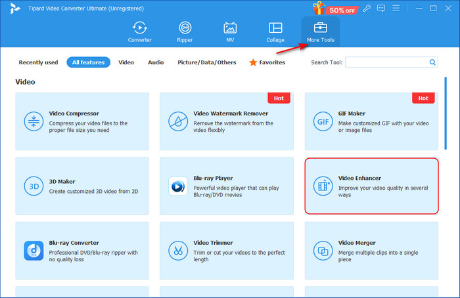
Task: Click the Favorites star icon
Action: tap(253, 62)
